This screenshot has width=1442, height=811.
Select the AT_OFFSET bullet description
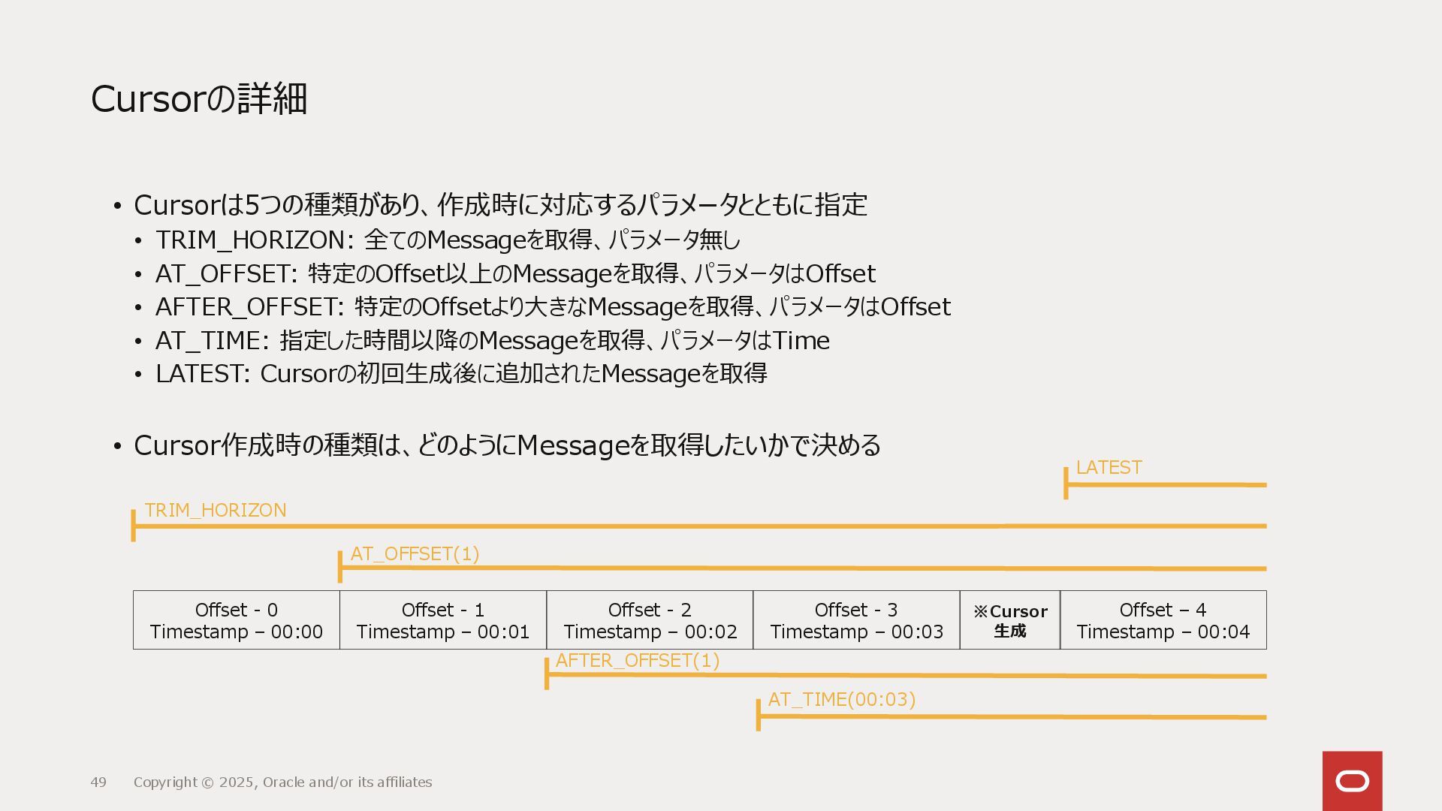tap(515, 274)
